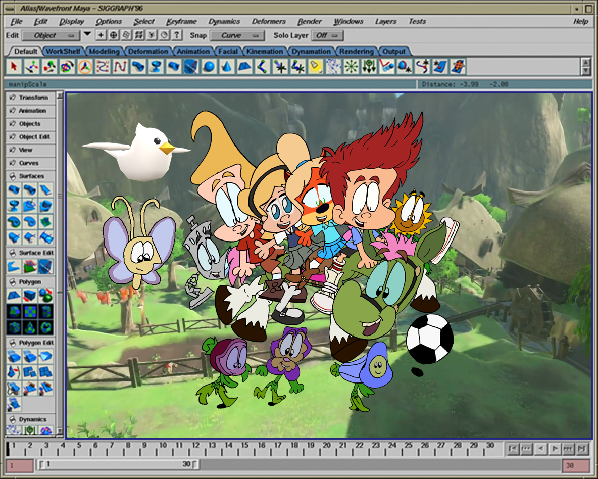
Task: Collapse the Surfaces palette section
Action: [x=30, y=176]
